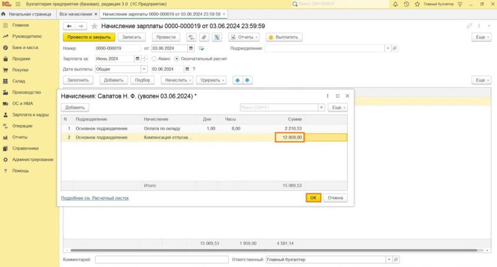Click the move row down arrow
497x267 pixels.
click(248, 80)
